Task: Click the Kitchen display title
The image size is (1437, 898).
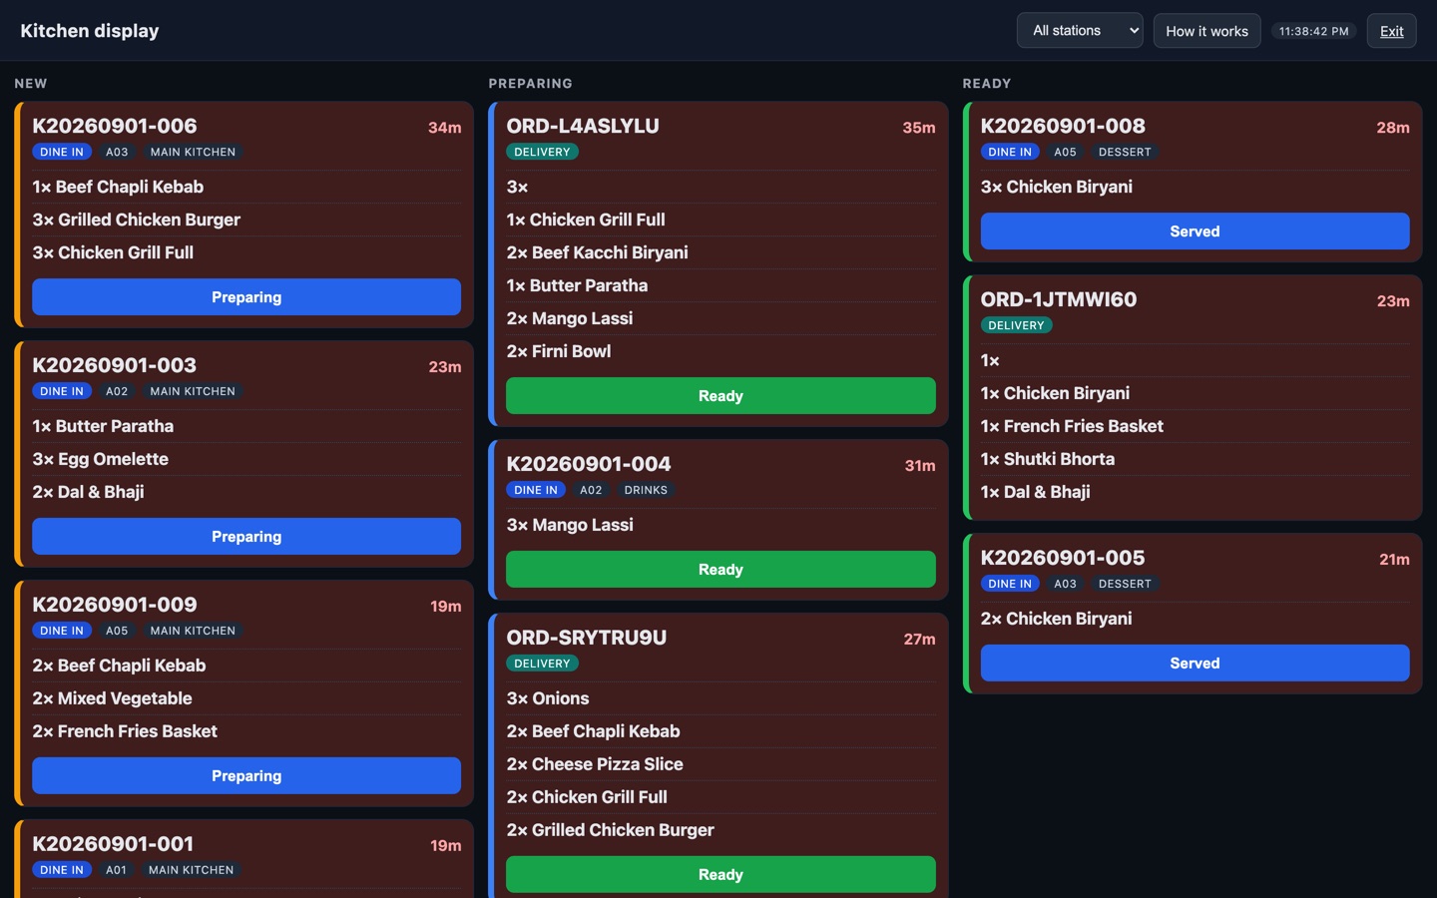Action: coord(90,31)
